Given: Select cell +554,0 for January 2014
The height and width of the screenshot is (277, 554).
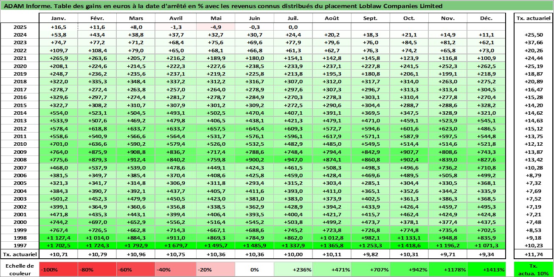Looking at the screenshot, I should point(58,113).
